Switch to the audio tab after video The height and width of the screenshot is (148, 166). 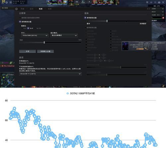[50, 9]
